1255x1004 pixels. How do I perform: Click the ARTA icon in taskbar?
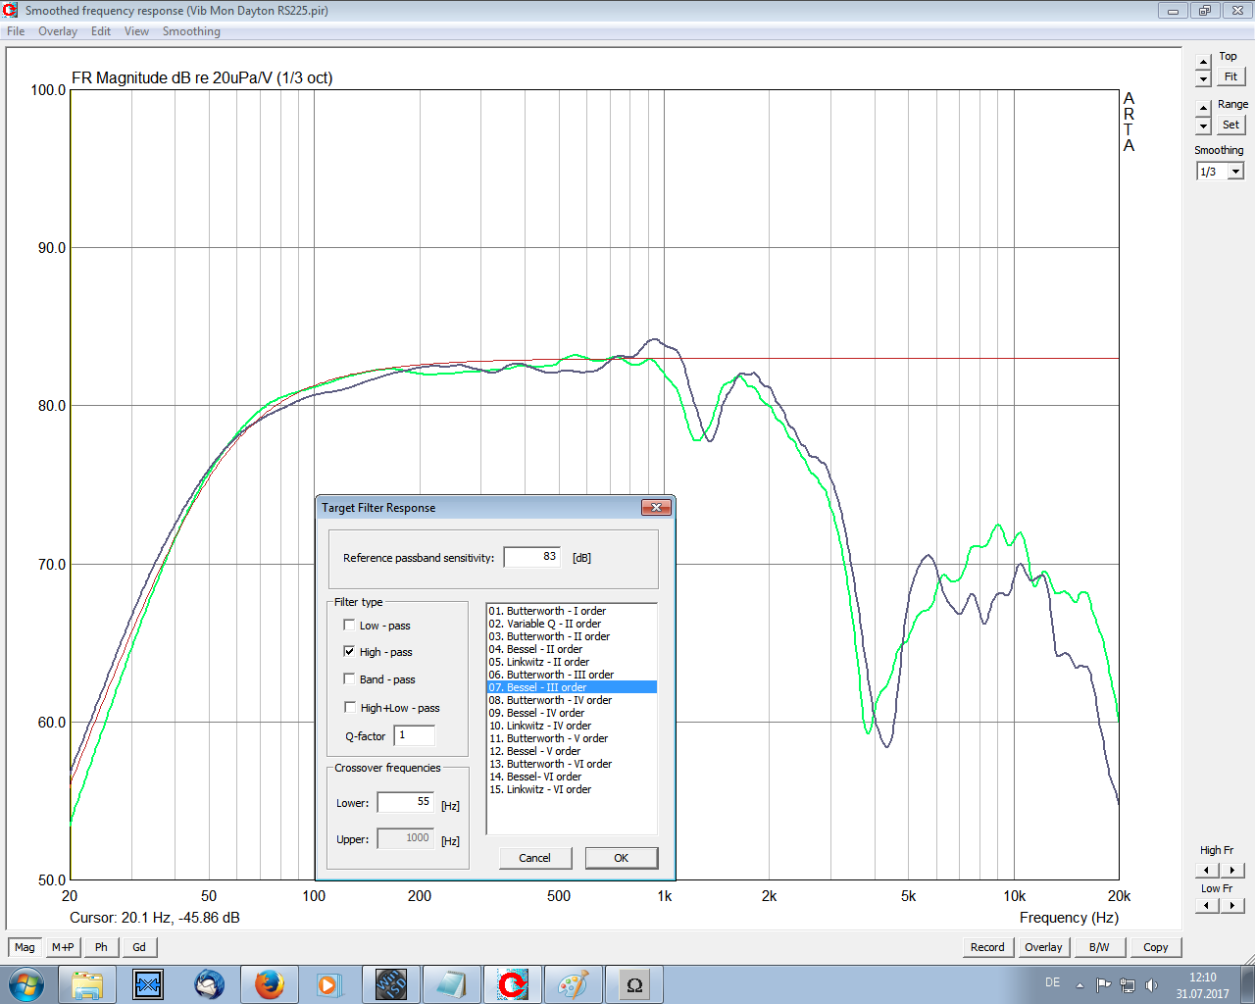point(512,984)
